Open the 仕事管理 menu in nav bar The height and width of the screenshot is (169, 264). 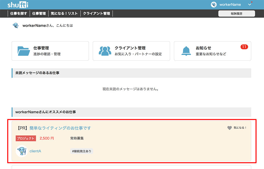coord(39,13)
